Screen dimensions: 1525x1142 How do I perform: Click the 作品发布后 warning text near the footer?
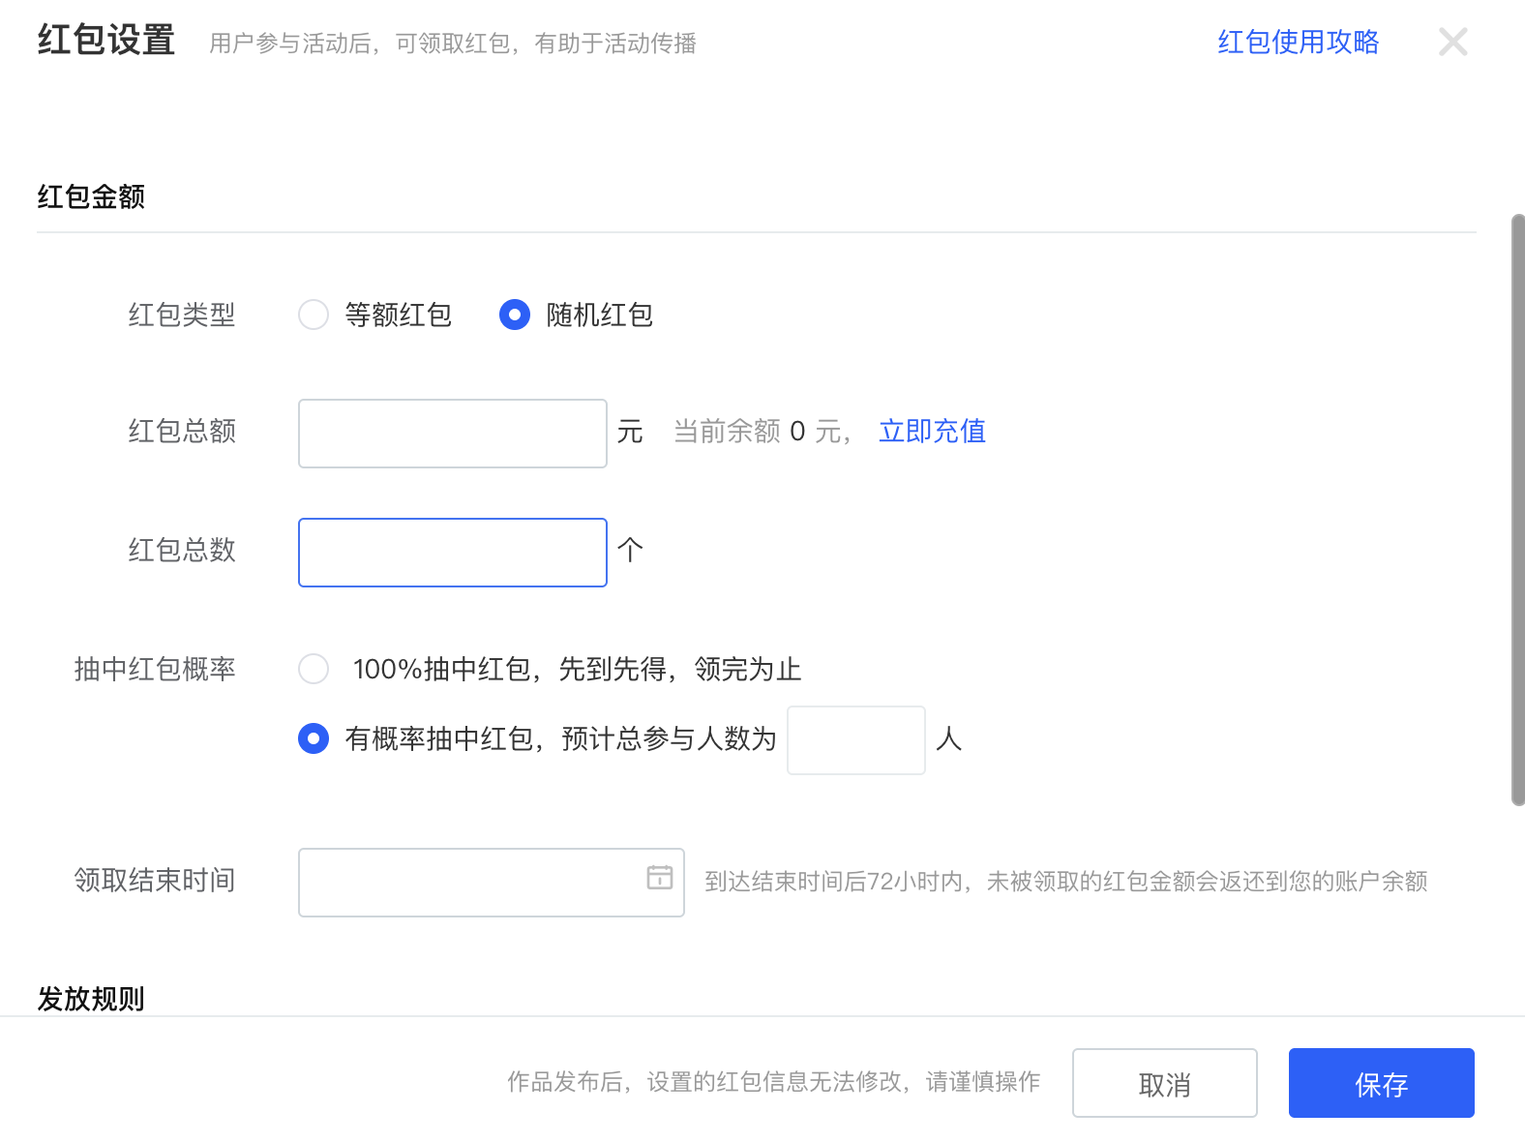click(x=773, y=1082)
